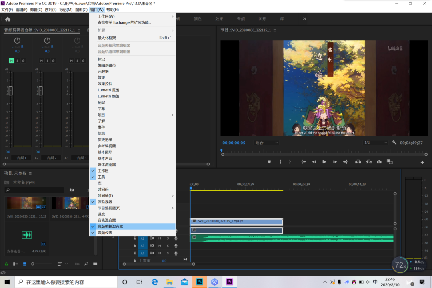The width and height of the screenshot is (432, 288).
Task: Toggle Mute on audio clip mixer A1
Action: [x=11, y=60]
